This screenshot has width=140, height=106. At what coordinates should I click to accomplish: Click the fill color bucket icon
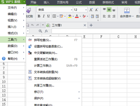[x=70, y=16]
